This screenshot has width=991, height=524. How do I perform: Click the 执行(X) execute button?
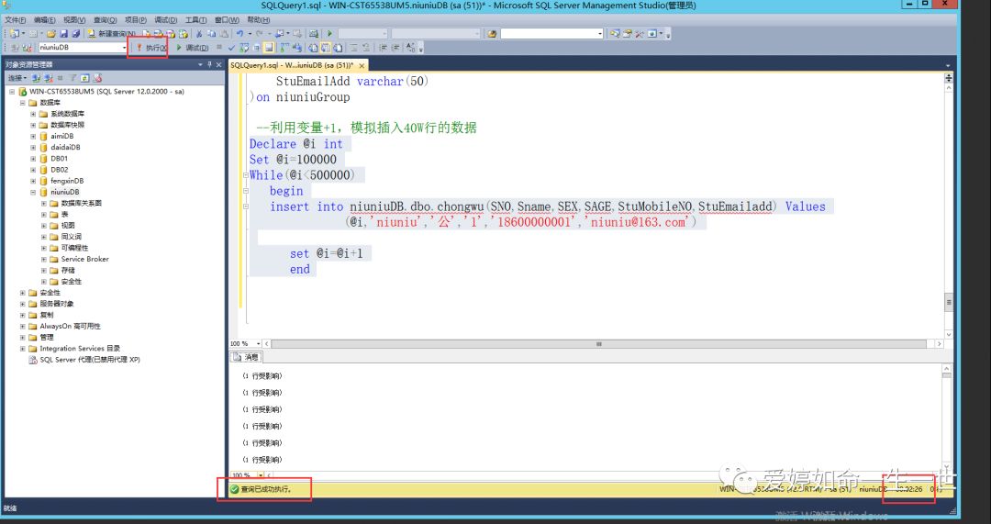point(151,48)
